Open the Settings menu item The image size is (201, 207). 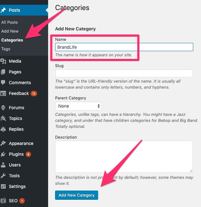point(17,186)
